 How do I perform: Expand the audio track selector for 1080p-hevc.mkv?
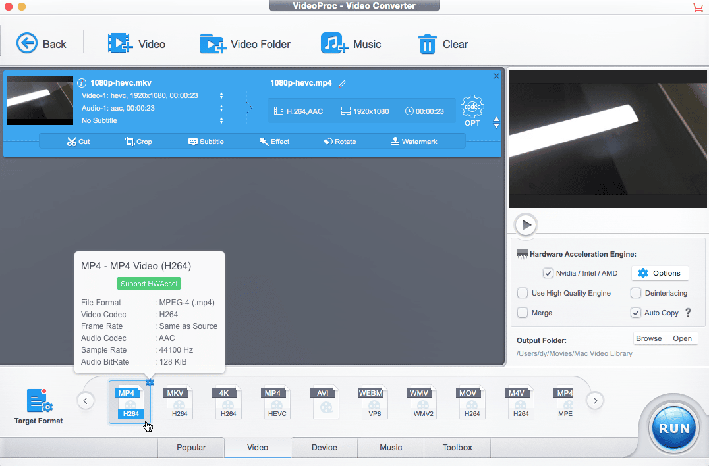click(x=222, y=109)
